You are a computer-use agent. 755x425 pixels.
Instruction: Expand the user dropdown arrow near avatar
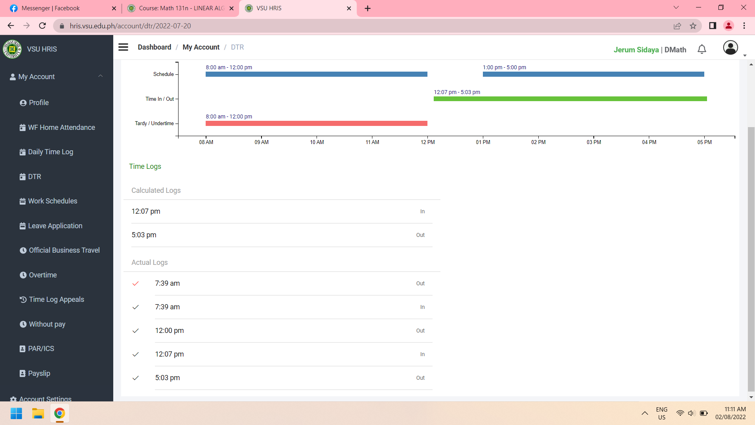[x=745, y=55]
